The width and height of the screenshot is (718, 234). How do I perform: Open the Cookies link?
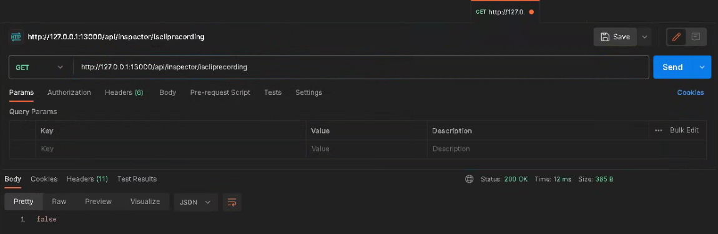coord(690,92)
